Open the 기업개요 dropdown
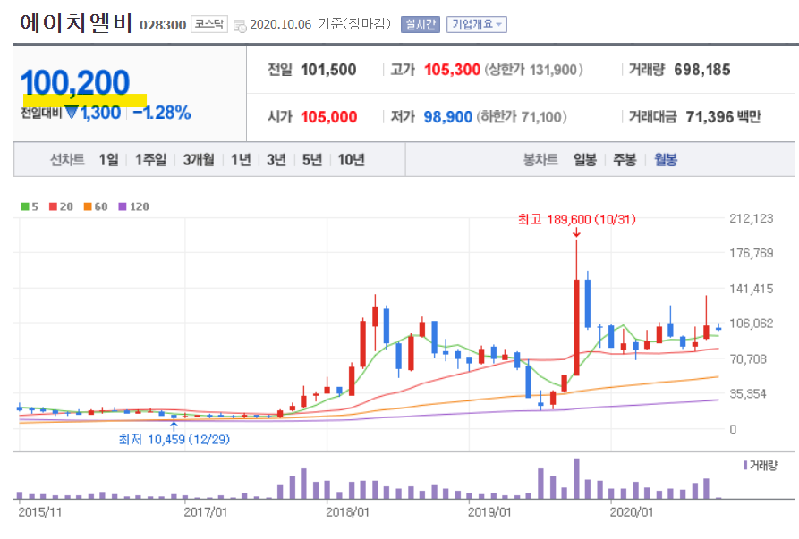 (476, 24)
